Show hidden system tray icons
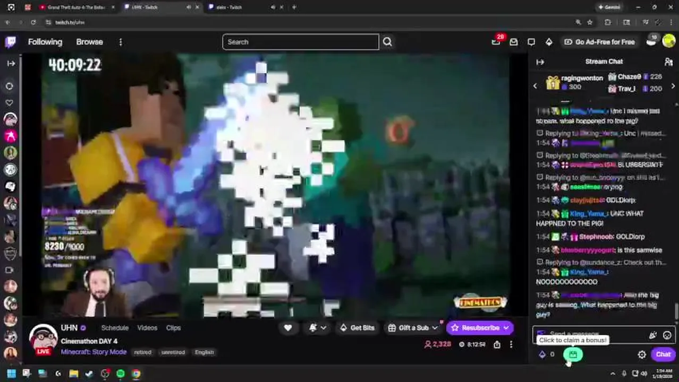This screenshot has height=382, width=679. point(613,374)
